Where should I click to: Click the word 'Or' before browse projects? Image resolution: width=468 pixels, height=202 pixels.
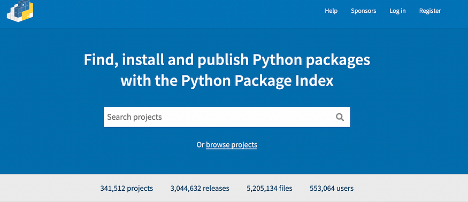[x=200, y=145]
